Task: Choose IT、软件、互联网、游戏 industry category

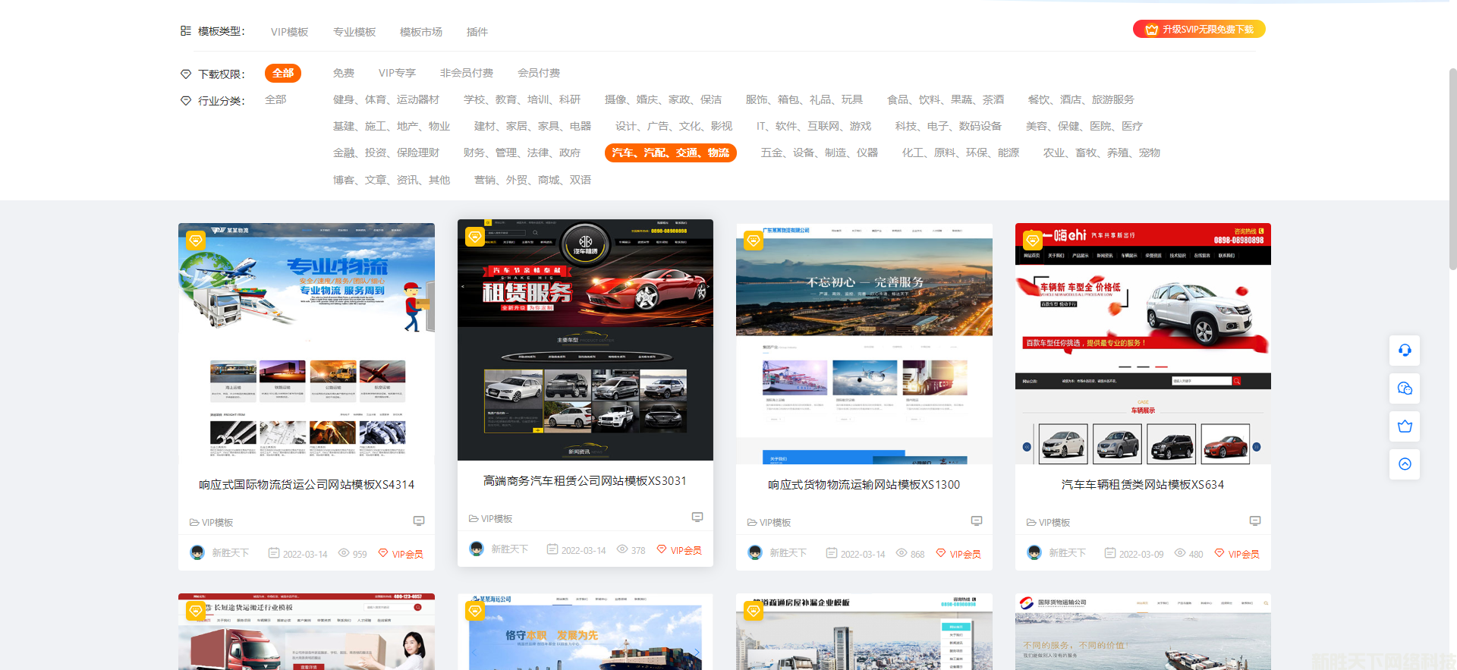Action: (813, 126)
